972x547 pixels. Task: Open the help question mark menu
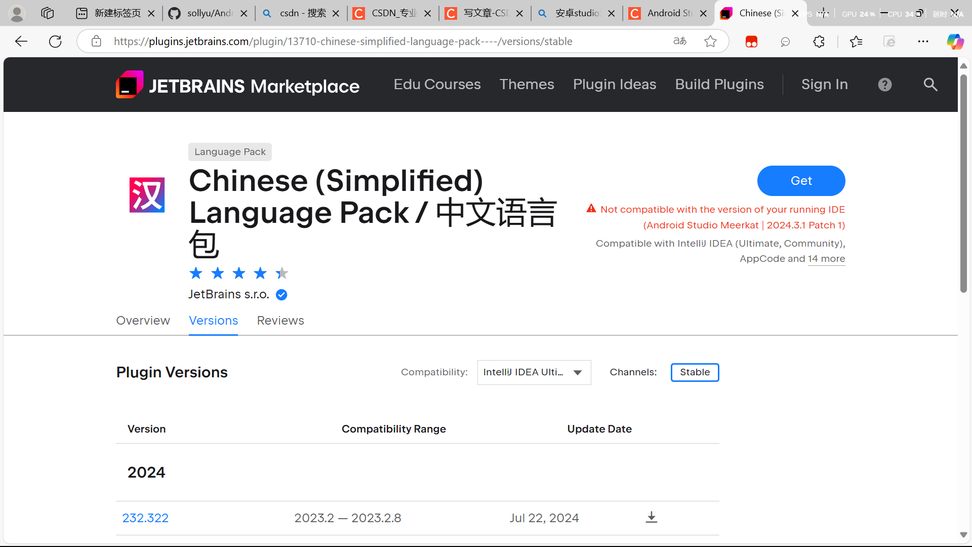pos(884,84)
